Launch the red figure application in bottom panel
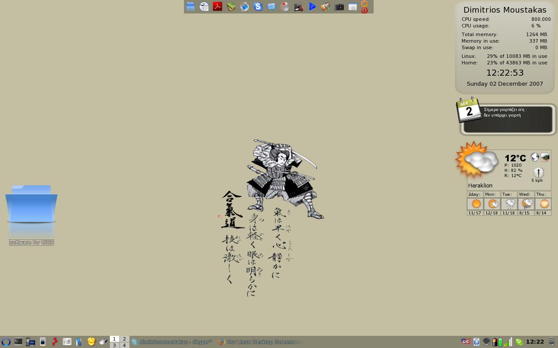This screenshot has width=558, height=348. click(54, 342)
